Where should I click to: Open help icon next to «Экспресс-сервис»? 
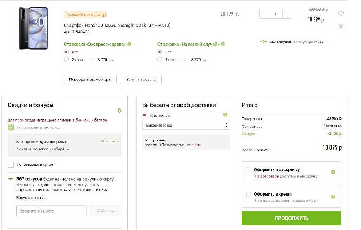(x=130, y=44)
